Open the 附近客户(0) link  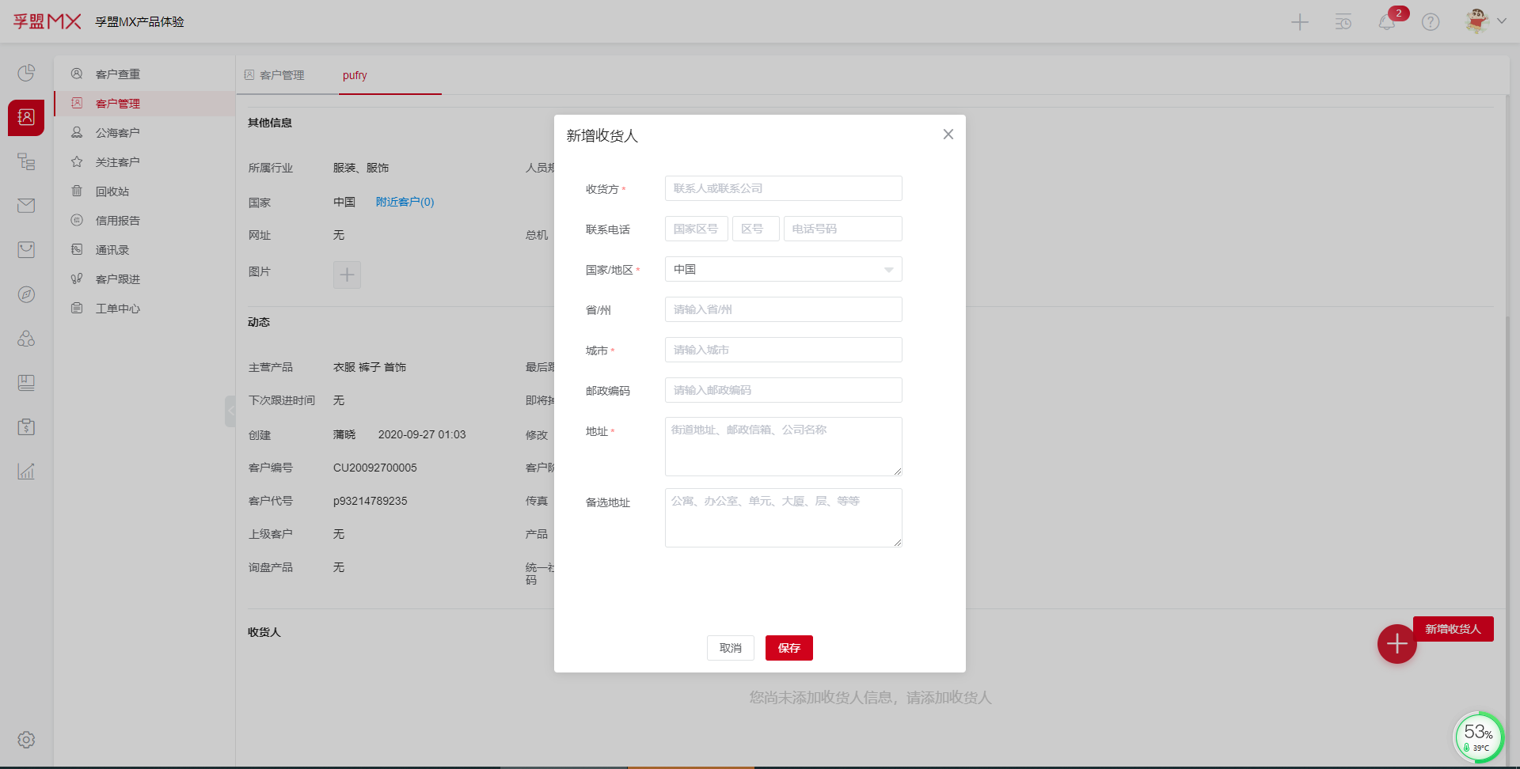click(x=405, y=202)
